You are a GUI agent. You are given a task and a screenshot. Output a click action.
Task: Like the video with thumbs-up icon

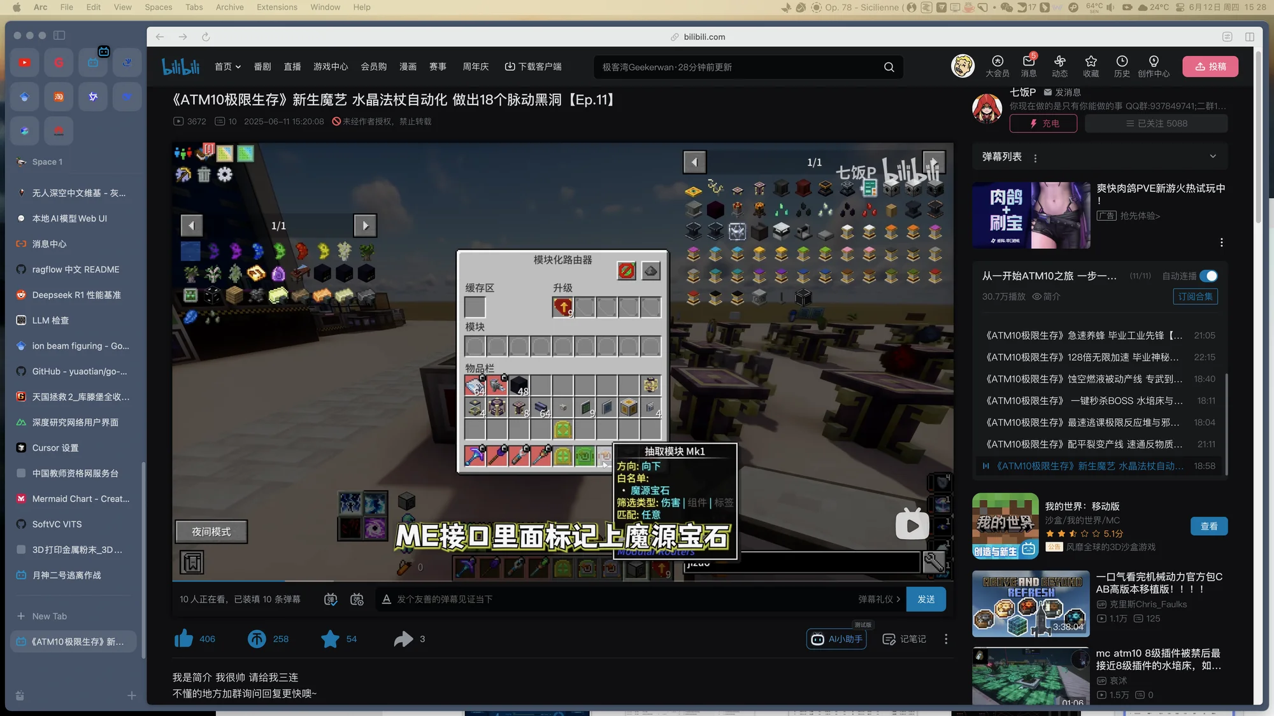[x=183, y=638]
